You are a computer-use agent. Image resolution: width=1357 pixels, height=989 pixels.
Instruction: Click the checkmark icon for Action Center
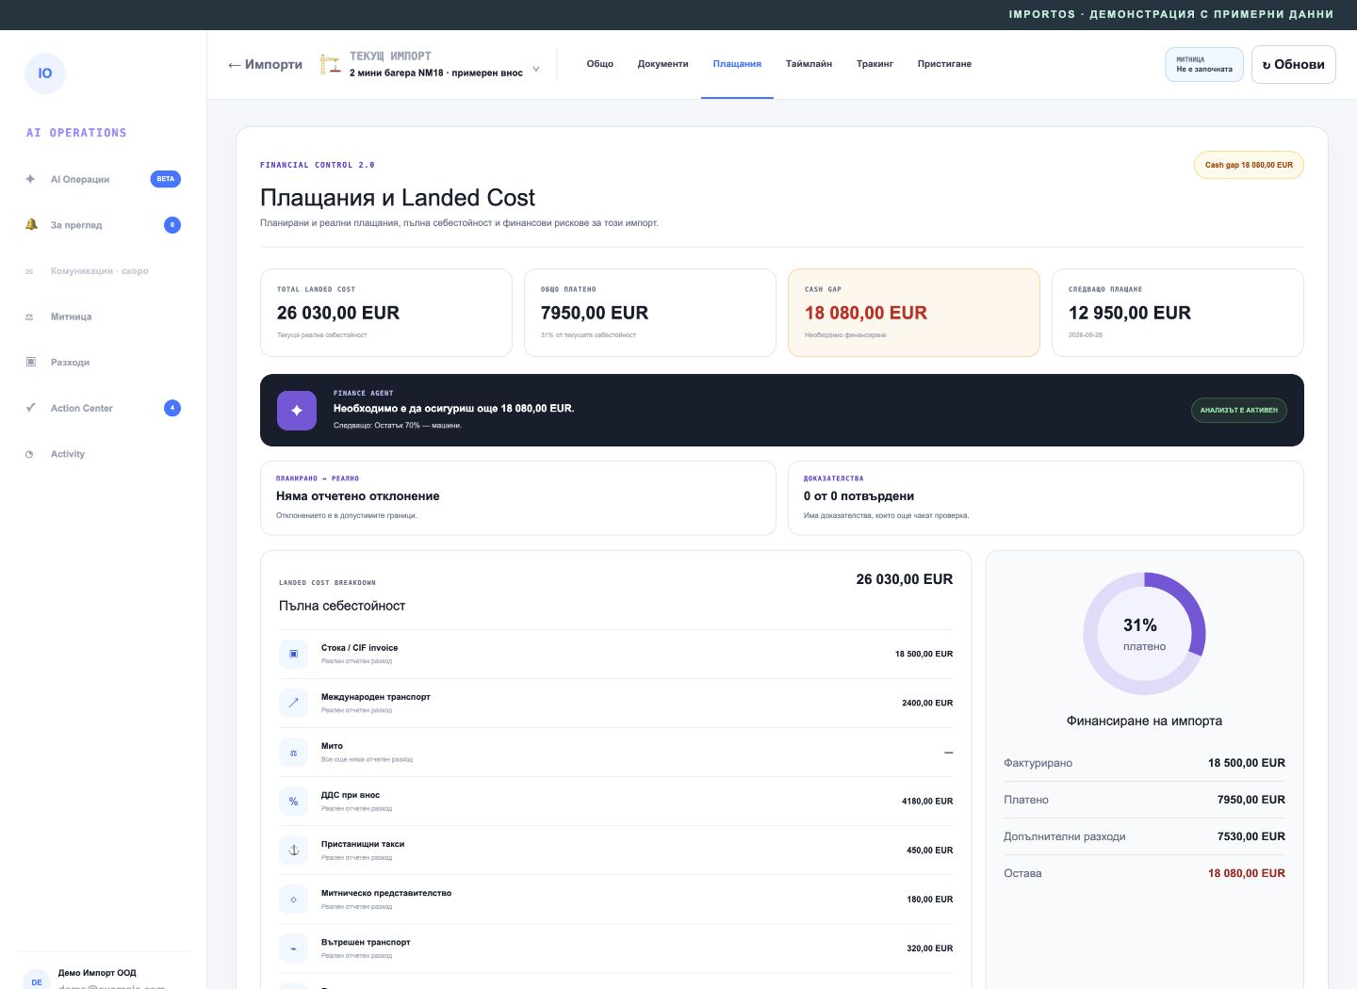30,408
